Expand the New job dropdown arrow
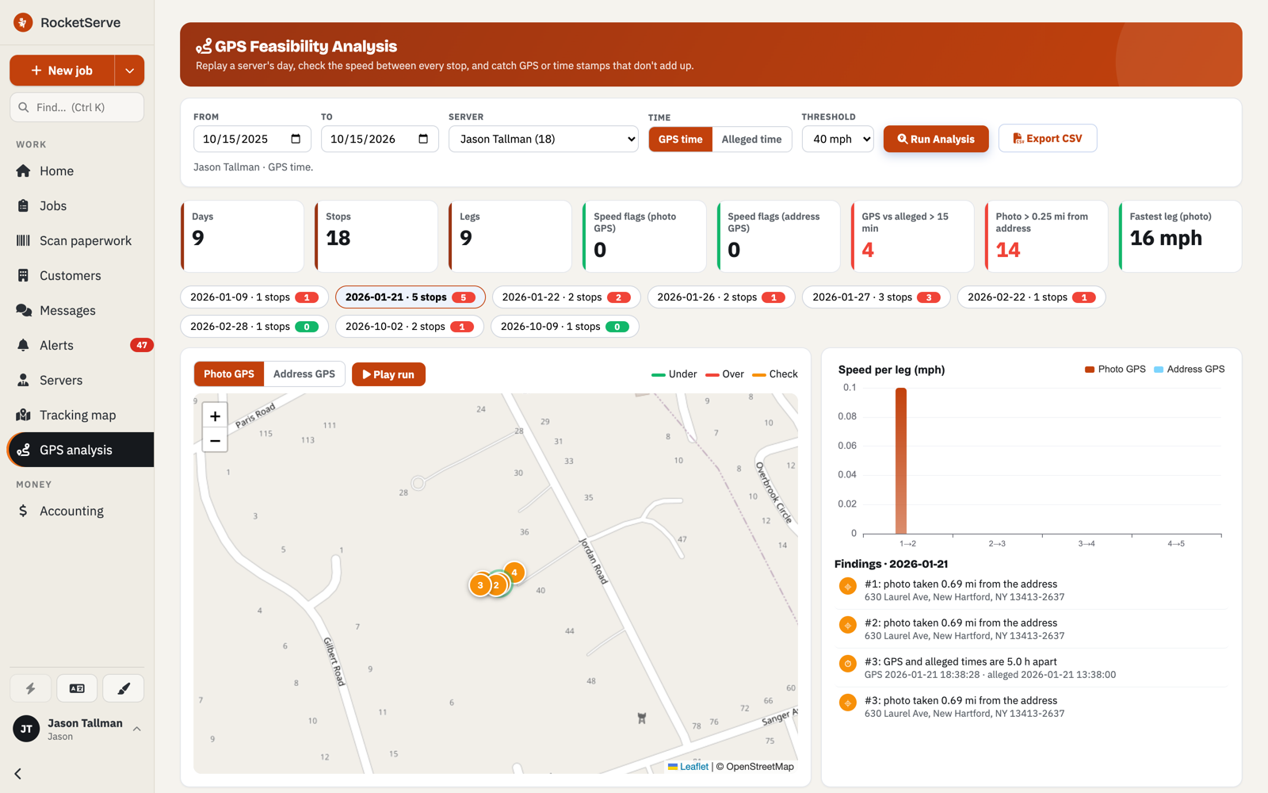1268x793 pixels. point(129,71)
